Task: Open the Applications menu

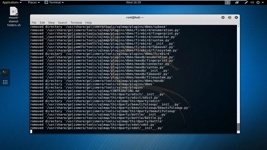Action: click(x=12, y=2)
